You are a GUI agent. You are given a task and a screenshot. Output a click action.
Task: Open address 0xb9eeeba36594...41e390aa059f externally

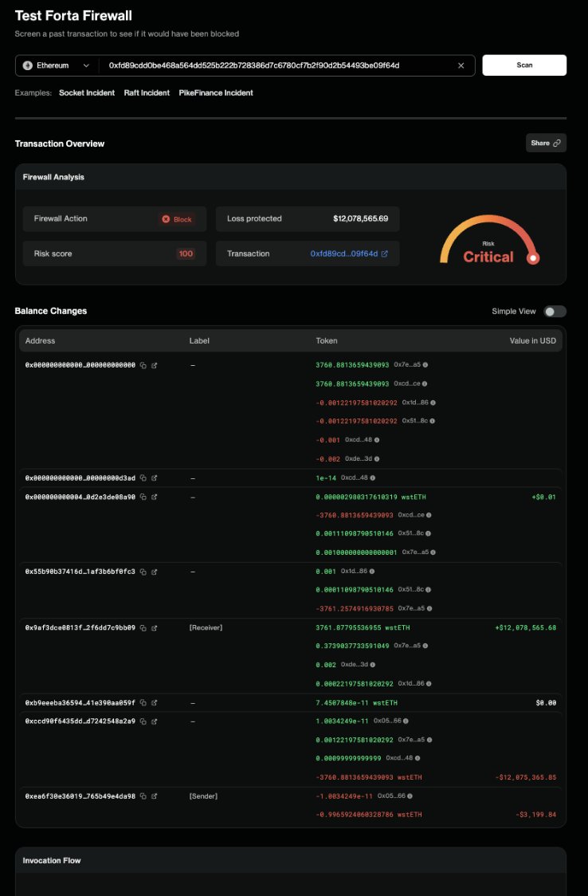click(x=154, y=703)
